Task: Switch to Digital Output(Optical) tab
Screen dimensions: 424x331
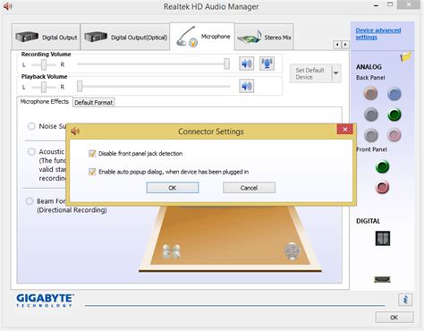Action: tap(125, 37)
